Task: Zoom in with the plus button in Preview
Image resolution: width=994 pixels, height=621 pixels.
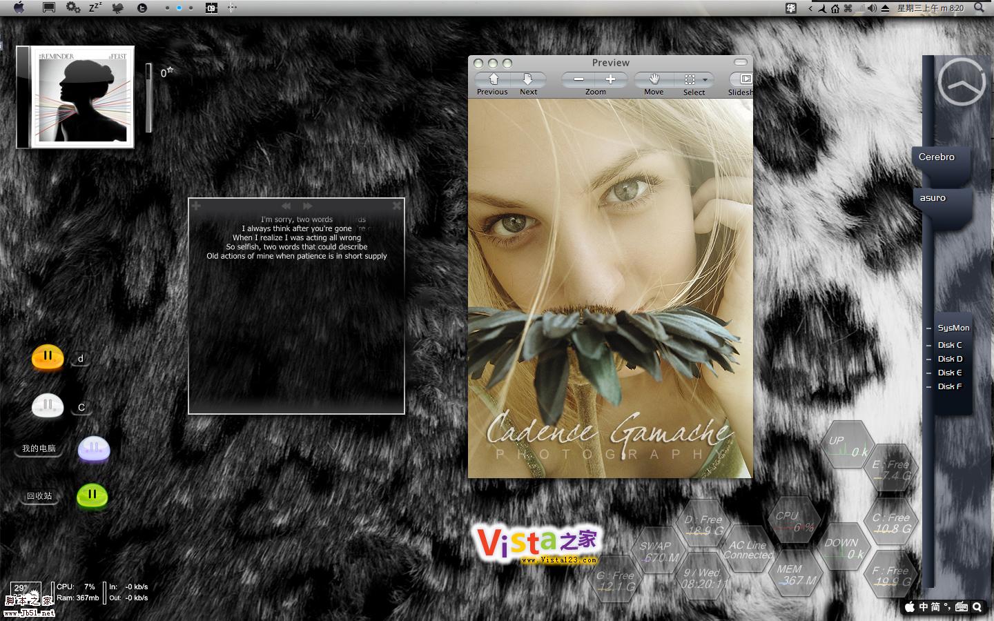Action: coord(611,79)
